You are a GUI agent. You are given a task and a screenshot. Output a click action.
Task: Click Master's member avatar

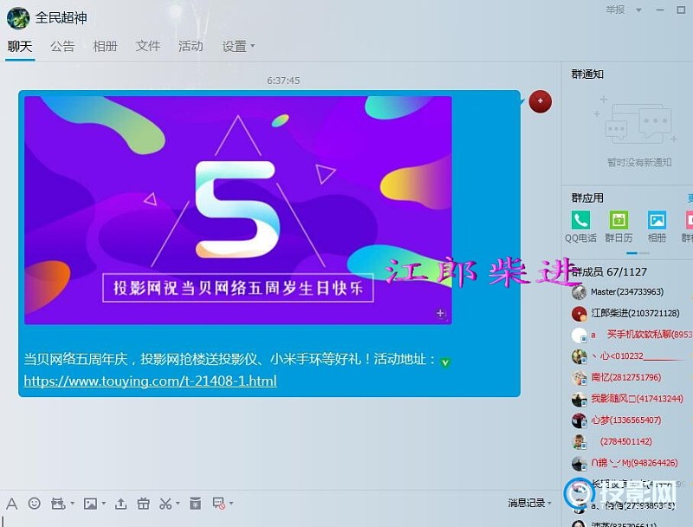pyautogui.click(x=579, y=292)
